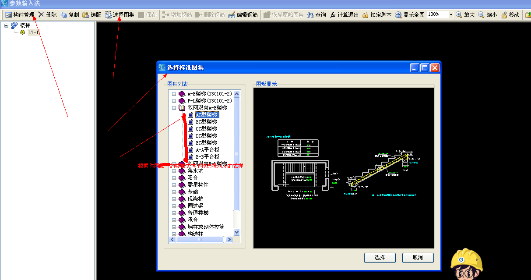
Task: Click the stair drawing in 图形显示 preview
Action: coord(343,168)
